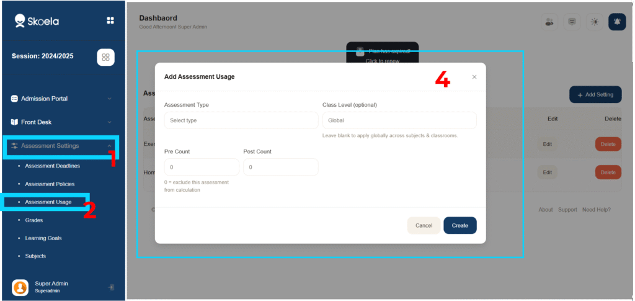Screen dimensions: 635x301
Task: Expand the Front Desk menu
Action: (61, 122)
